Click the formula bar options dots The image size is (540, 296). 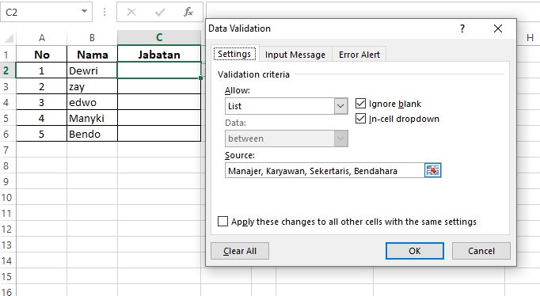tap(105, 13)
